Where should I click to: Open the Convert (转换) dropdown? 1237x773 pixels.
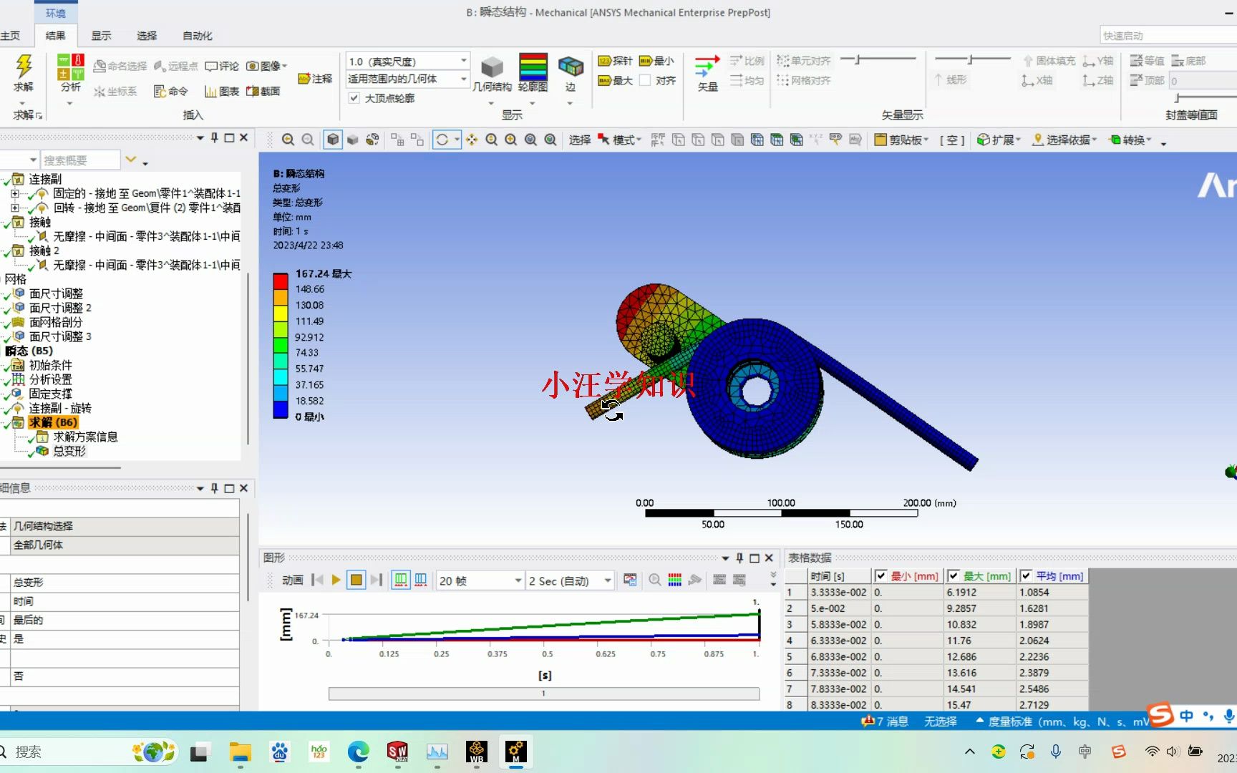coord(1130,140)
